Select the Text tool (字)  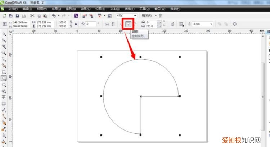(x=4, y=96)
